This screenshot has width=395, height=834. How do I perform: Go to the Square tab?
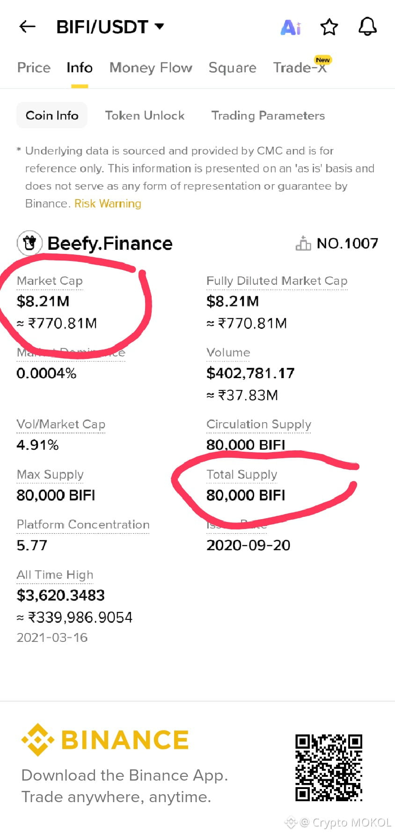232,68
